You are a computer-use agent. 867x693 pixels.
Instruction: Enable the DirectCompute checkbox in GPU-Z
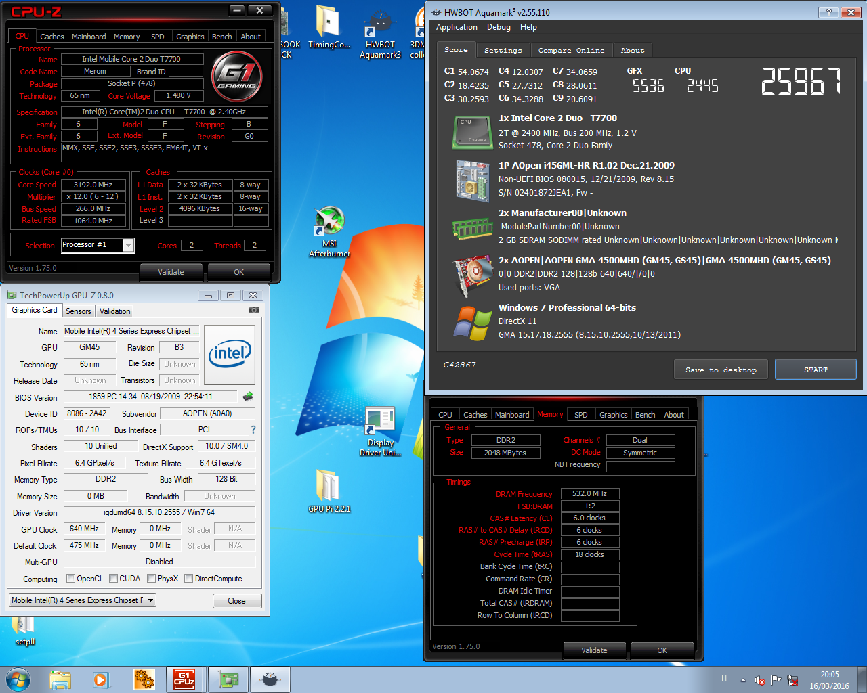(188, 579)
